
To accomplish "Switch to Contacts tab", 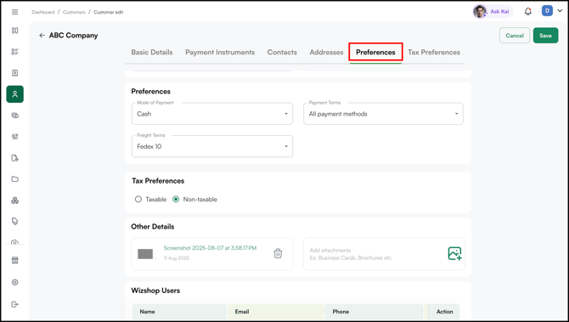I will 282,53.
